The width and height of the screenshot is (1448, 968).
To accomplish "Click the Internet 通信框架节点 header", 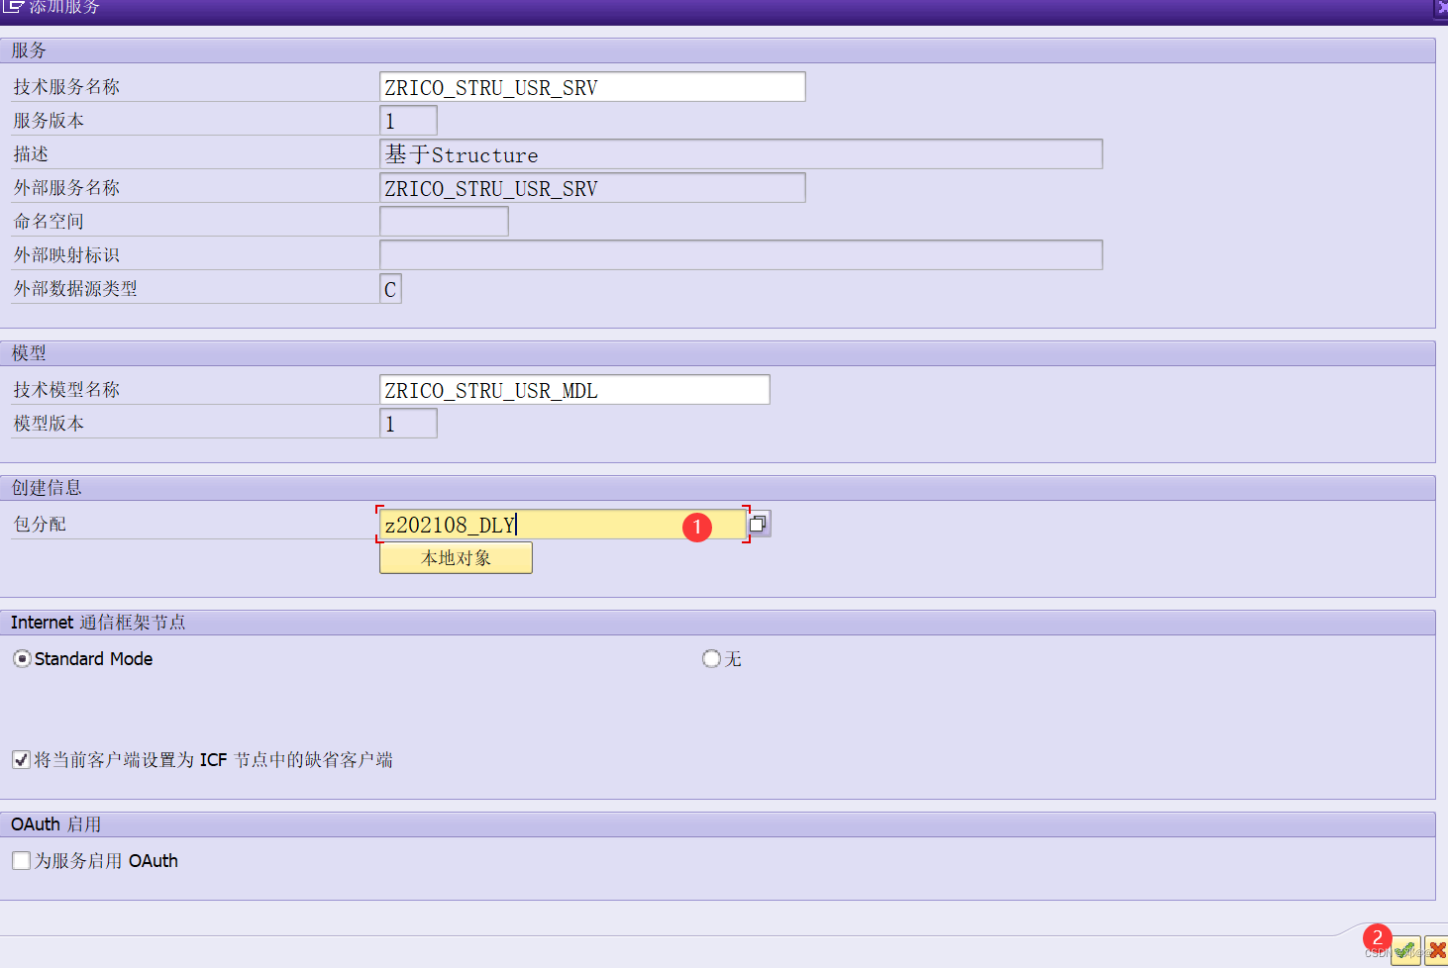I will click(x=718, y=623).
